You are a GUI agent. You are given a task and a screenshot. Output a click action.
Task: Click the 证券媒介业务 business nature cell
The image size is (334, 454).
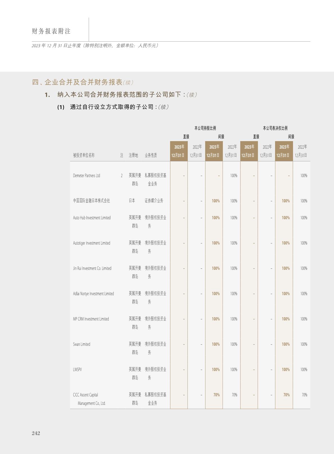[154, 201]
